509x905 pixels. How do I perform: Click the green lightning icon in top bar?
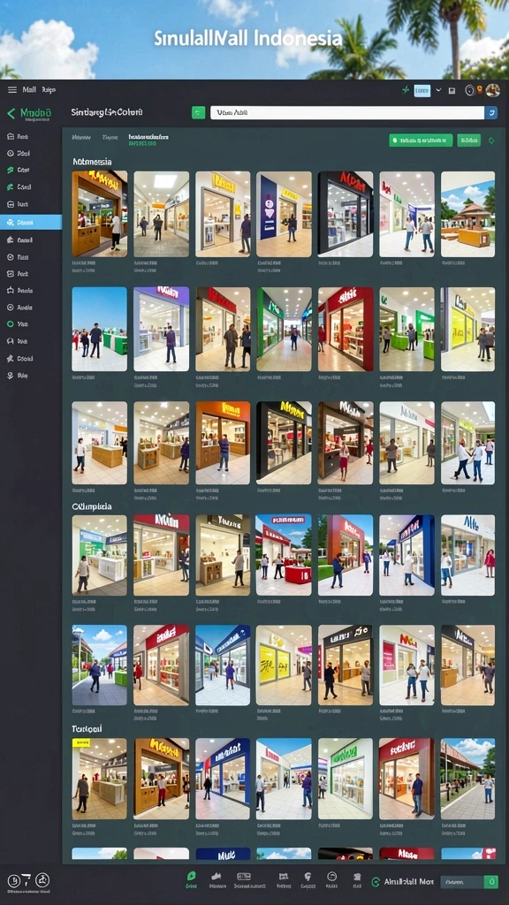(x=406, y=90)
